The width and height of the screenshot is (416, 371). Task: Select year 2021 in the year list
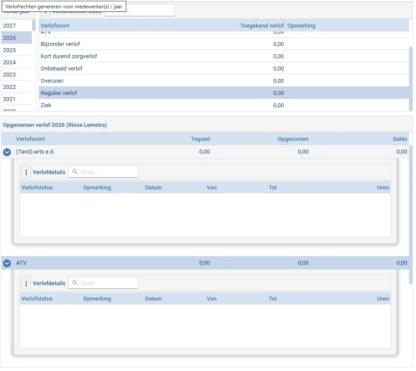(17, 99)
